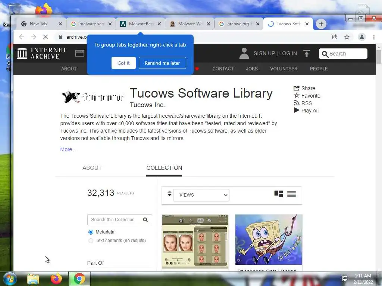Click the Internet Archive Search field
The width and height of the screenshot is (382, 286).
[343, 54]
